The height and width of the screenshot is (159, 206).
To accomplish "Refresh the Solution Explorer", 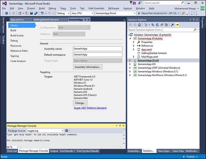I will click(x=157, y=25).
